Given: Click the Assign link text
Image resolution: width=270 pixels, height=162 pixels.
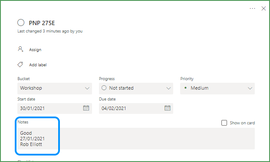Looking at the screenshot, I should 35,50.
